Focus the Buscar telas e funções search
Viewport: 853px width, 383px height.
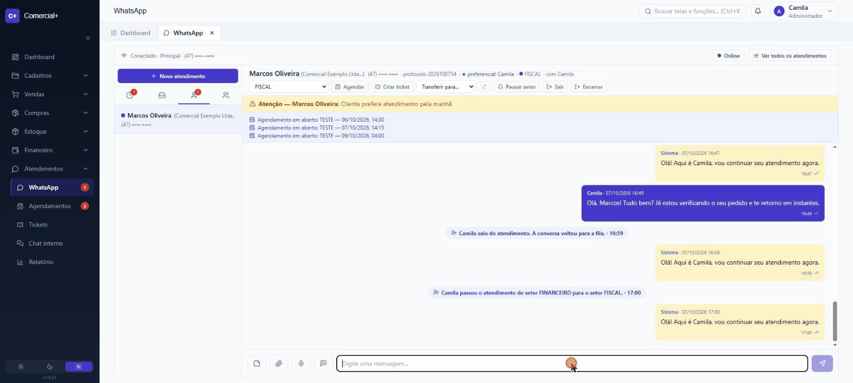[x=693, y=11]
